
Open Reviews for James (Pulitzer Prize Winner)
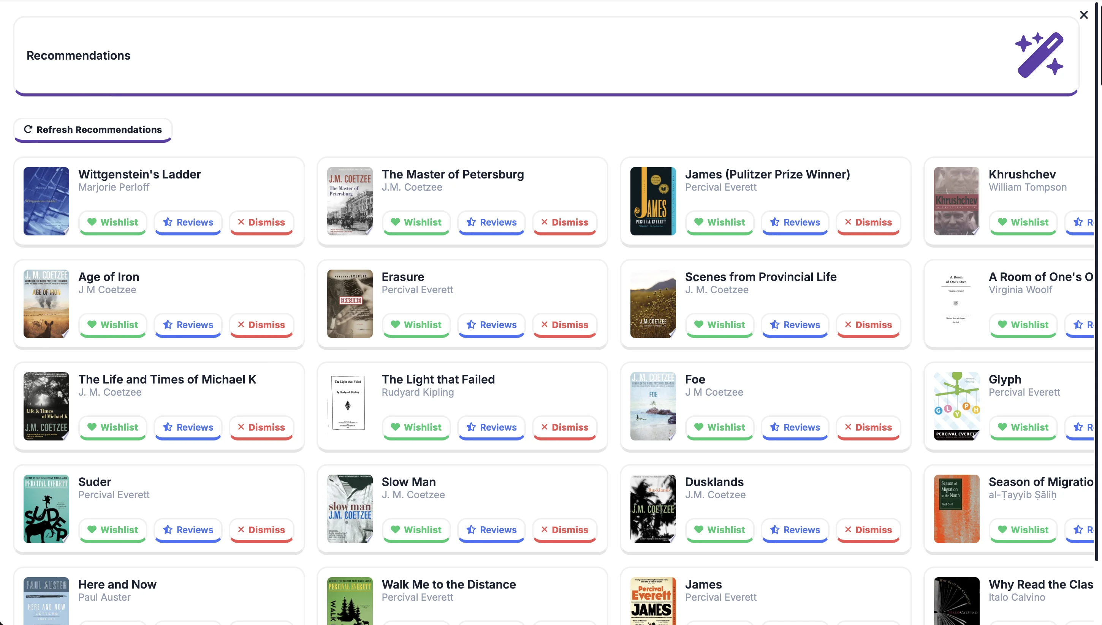point(795,223)
